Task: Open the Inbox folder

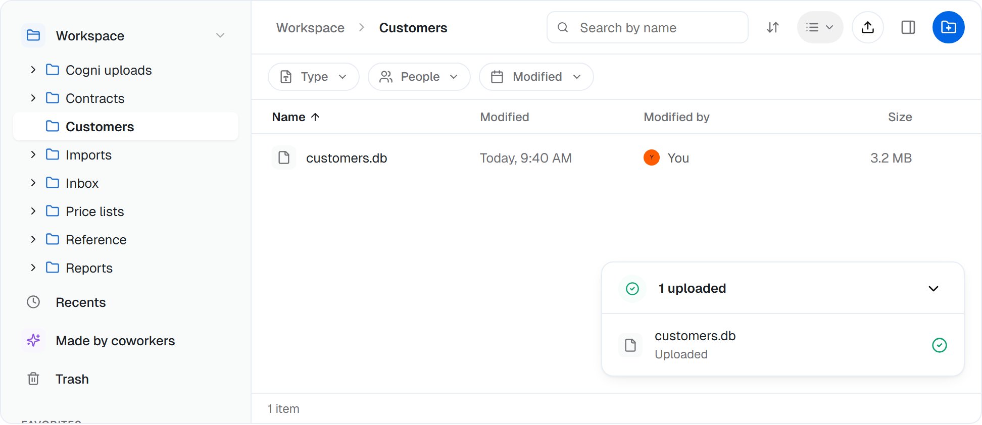Action: [82, 183]
